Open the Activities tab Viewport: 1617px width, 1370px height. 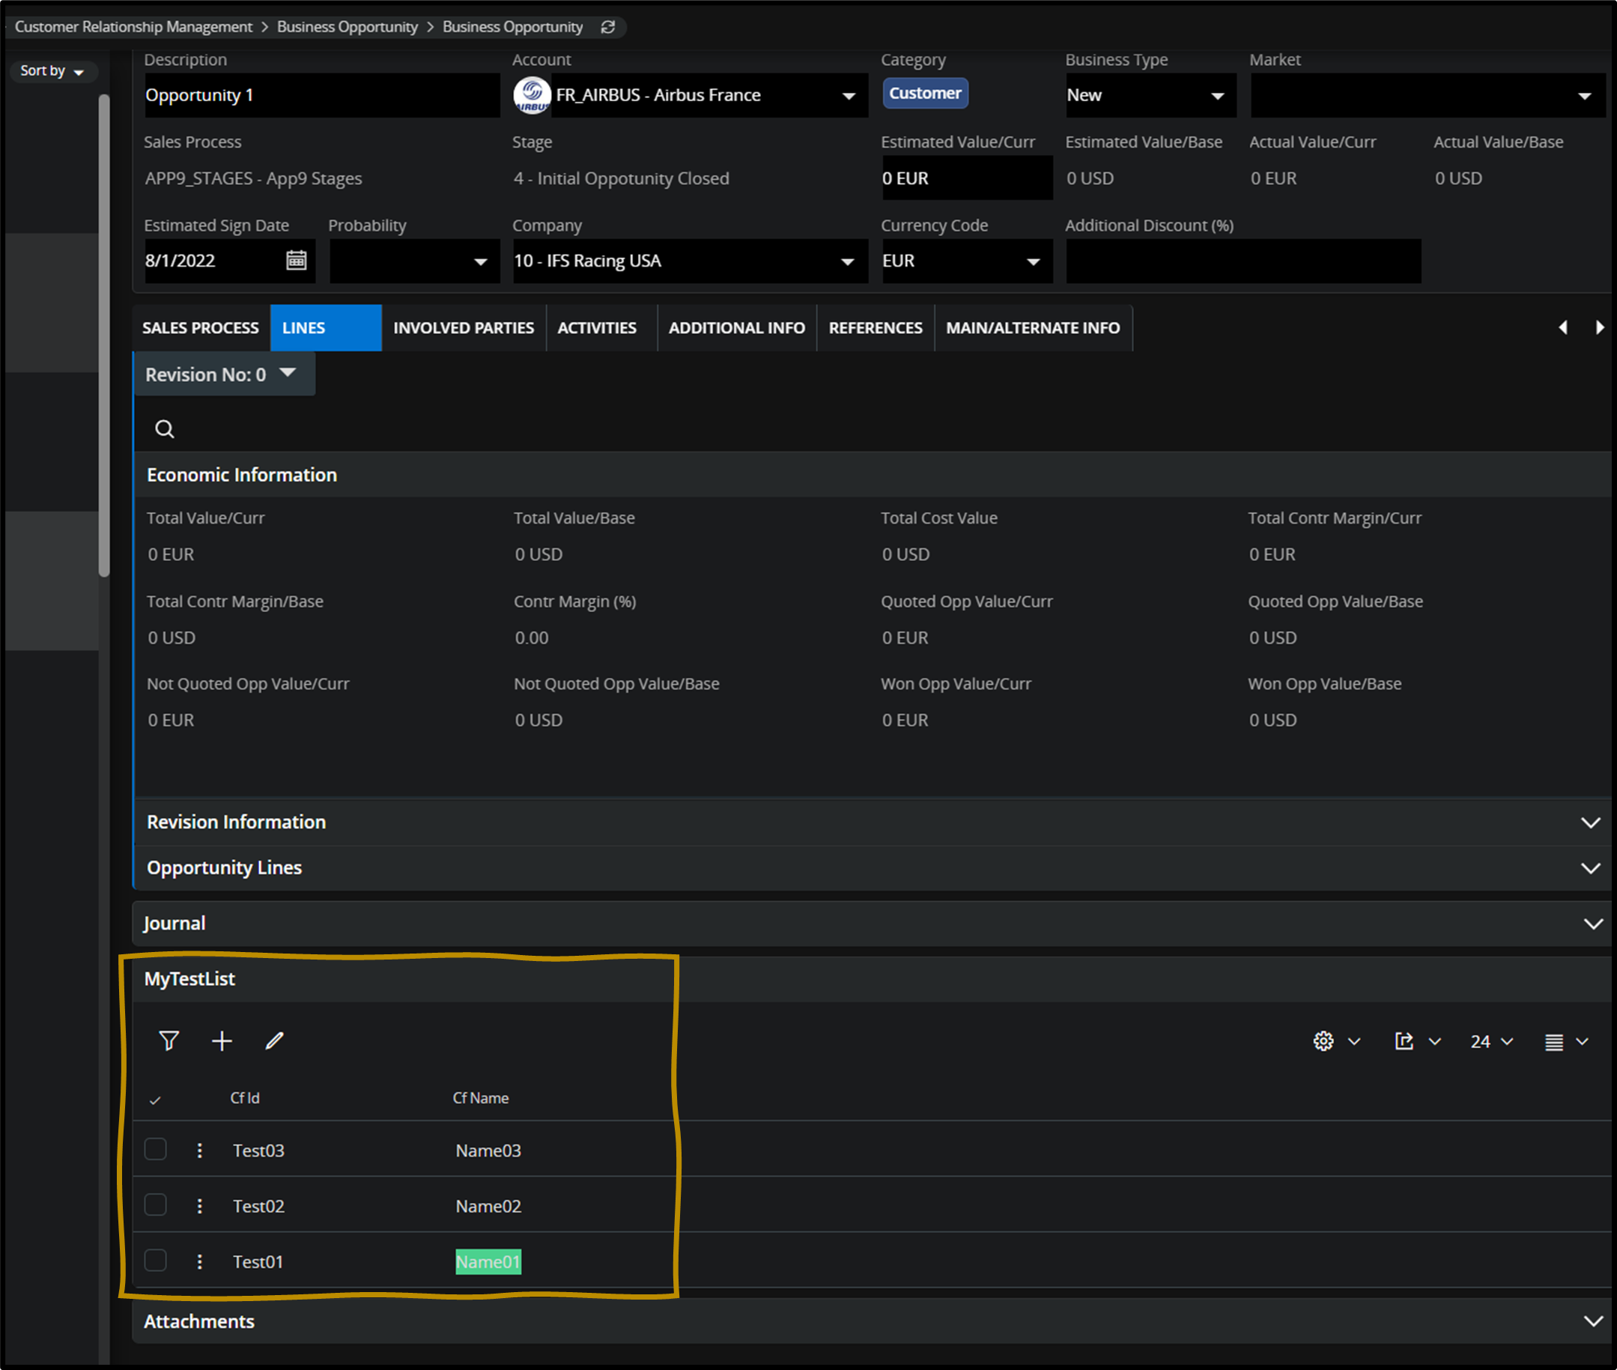597,327
